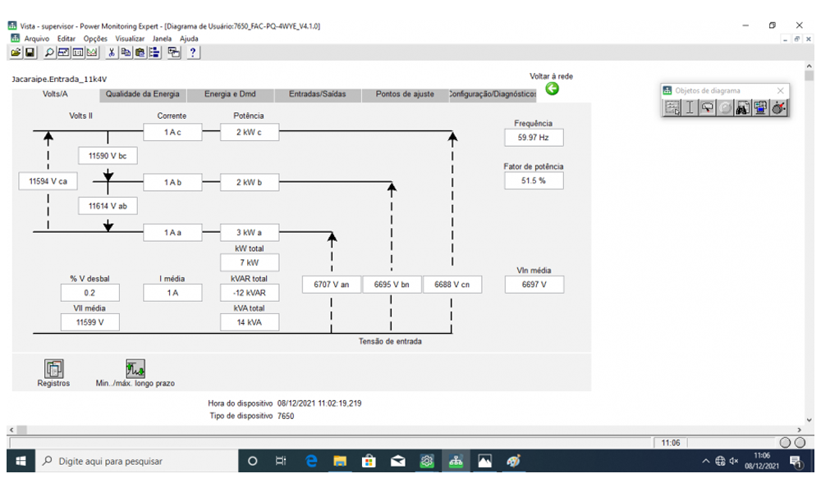Open the Arquivo menu
The height and width of the screenshot is (492, 821).
point(36,39)
